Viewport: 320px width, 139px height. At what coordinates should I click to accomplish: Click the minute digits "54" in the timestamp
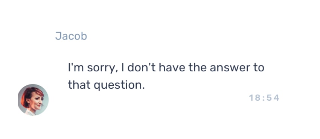[x=273, y=98]
